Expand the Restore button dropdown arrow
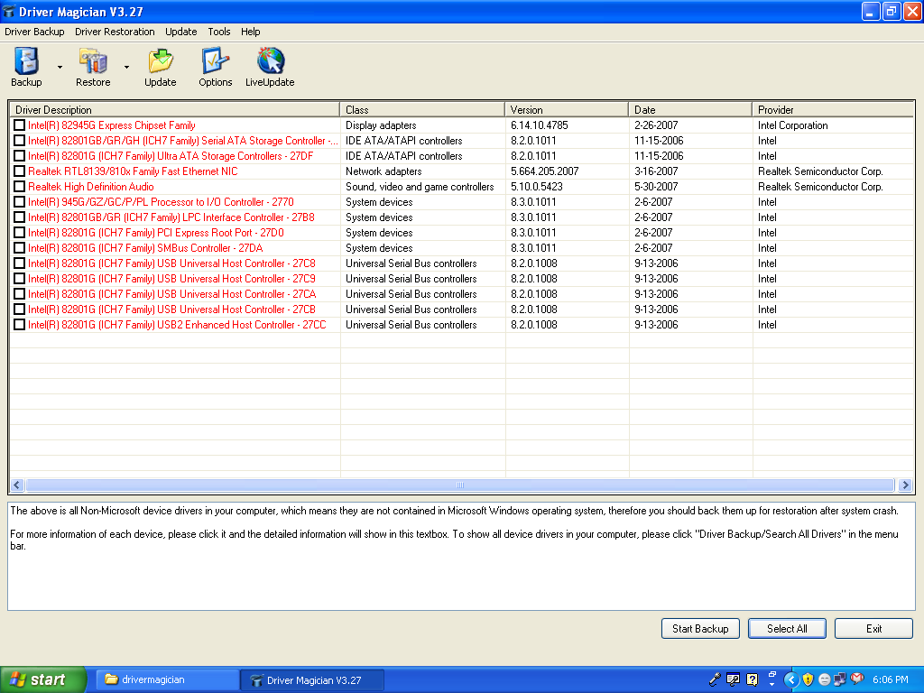This screenshot has width=924, height=693. 126,67
